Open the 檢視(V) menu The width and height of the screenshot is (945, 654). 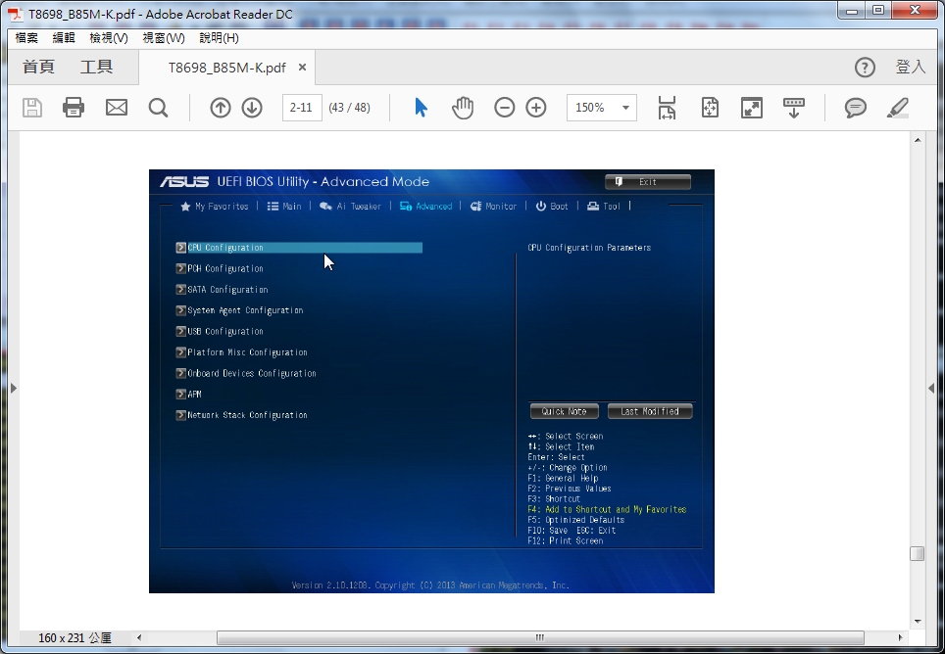[109, 38]
